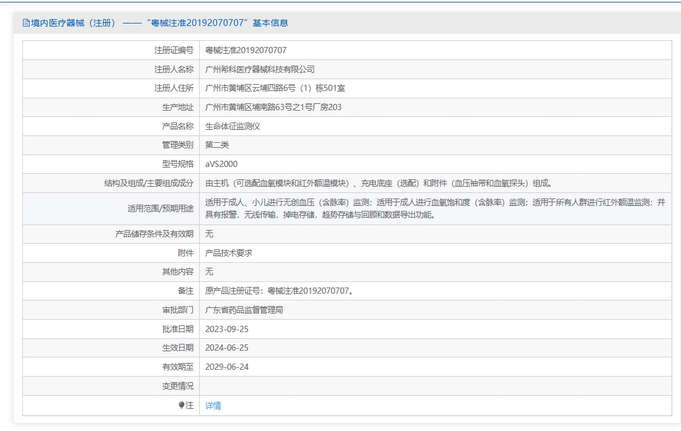Select effective date 2024-06-25
Screen dimensions: 681x431
coord(227,348)
